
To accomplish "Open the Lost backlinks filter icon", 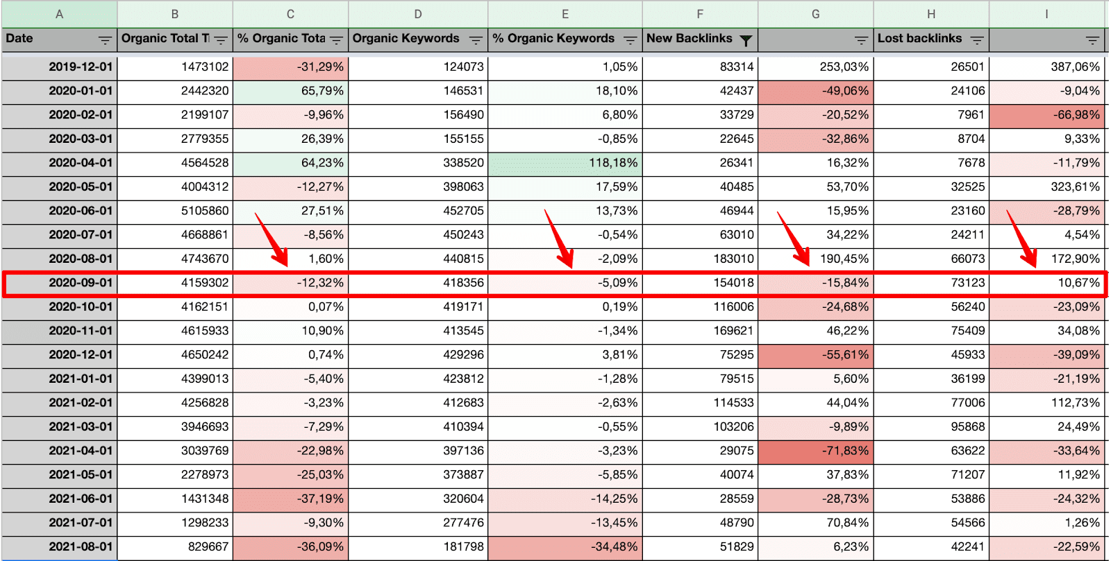I will pyautogui.click(x=977, y=40).
